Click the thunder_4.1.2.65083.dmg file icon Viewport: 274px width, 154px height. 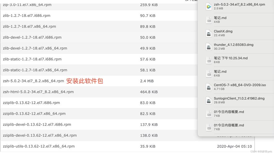[x=209, y=47]
